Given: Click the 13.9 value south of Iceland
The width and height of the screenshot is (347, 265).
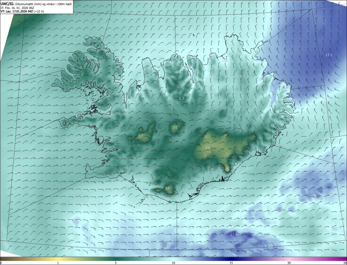Looking at the screenshot, I should (234, 234).
